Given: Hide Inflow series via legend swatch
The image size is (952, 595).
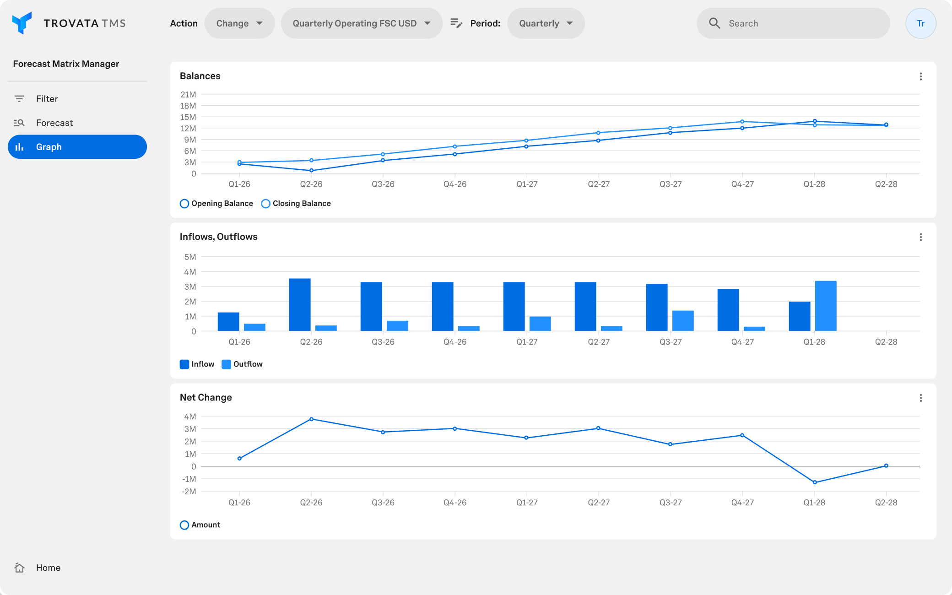Looking at the screenshot, I should tap(184, 364).
